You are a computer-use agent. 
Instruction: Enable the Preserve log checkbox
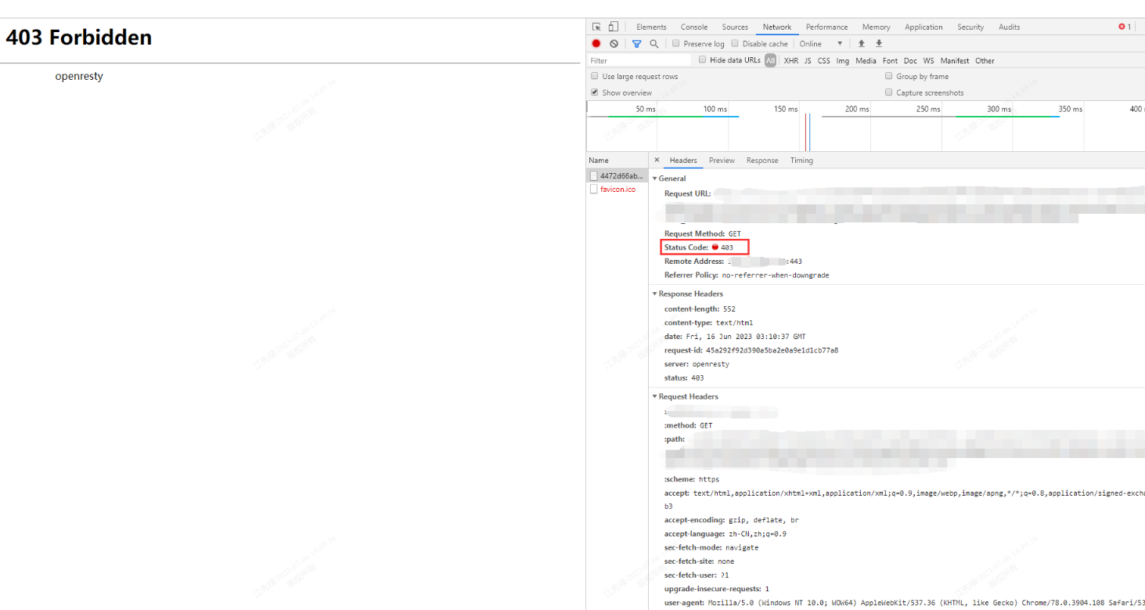(676, 44)
